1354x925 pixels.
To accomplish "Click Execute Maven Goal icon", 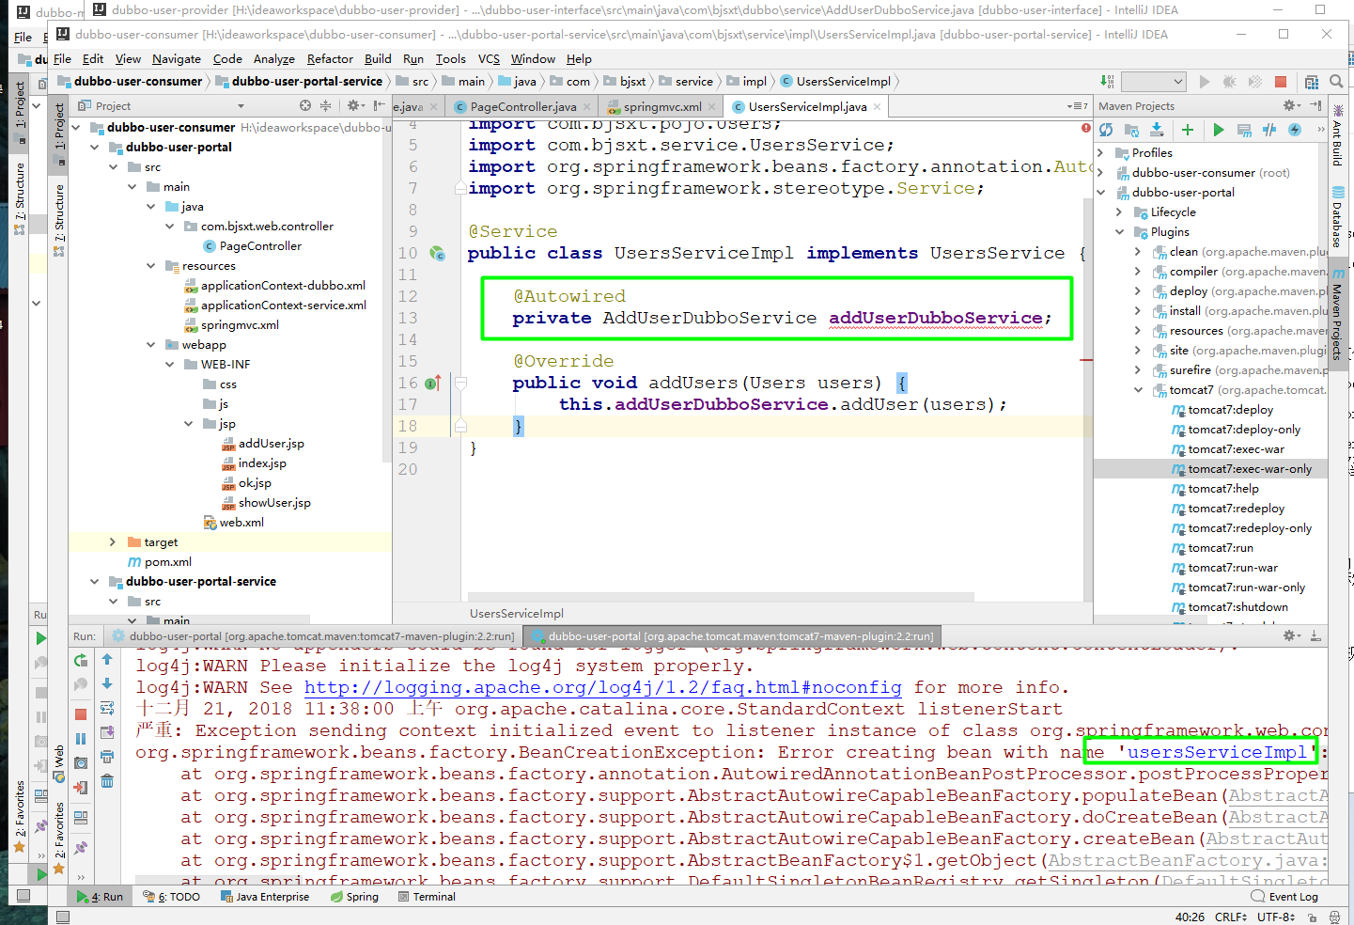I will pos(1244,130).
